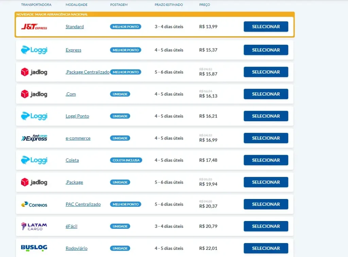Viewport: 348px width, 257px height.
Task: Open the PAC Centralizado link
Action: tap(83, 204)
